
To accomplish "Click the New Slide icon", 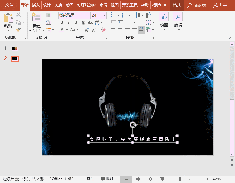I will [x=37, y=17].
